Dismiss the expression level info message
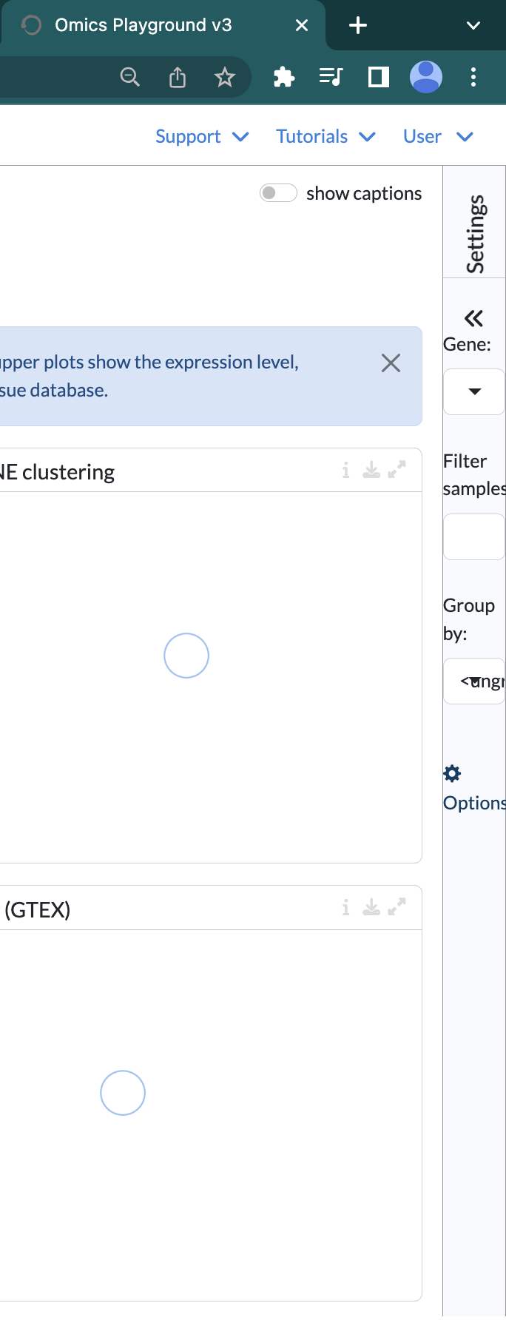 pyautogui.click(x=391, y=363)
